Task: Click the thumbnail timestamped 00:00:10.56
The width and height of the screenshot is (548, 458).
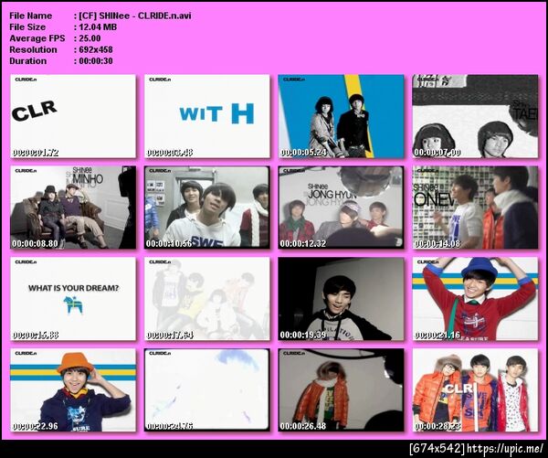Action: [x=207, y=208]
